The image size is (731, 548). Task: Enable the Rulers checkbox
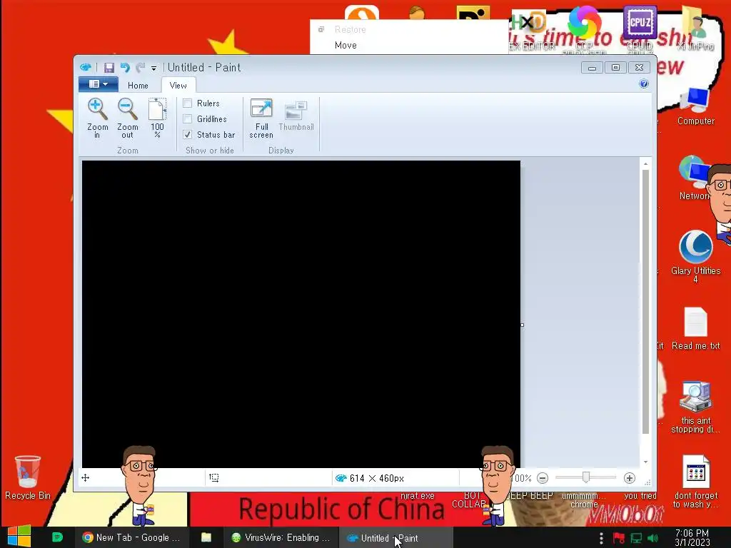pos(188,103)
